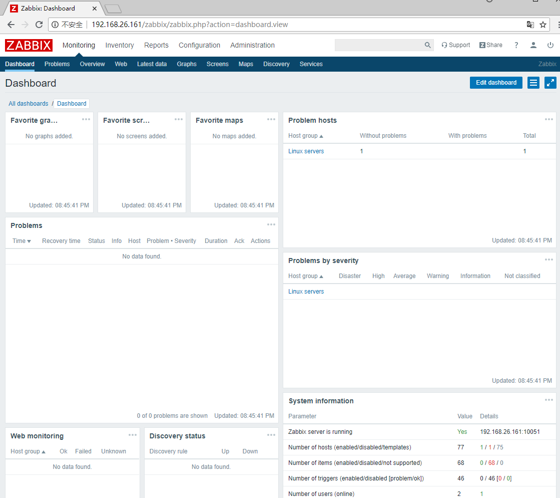Open the Problems widget ellipsis menu
Screen dimensions: 560x498
pyautogui.click(x=271, y=224)
